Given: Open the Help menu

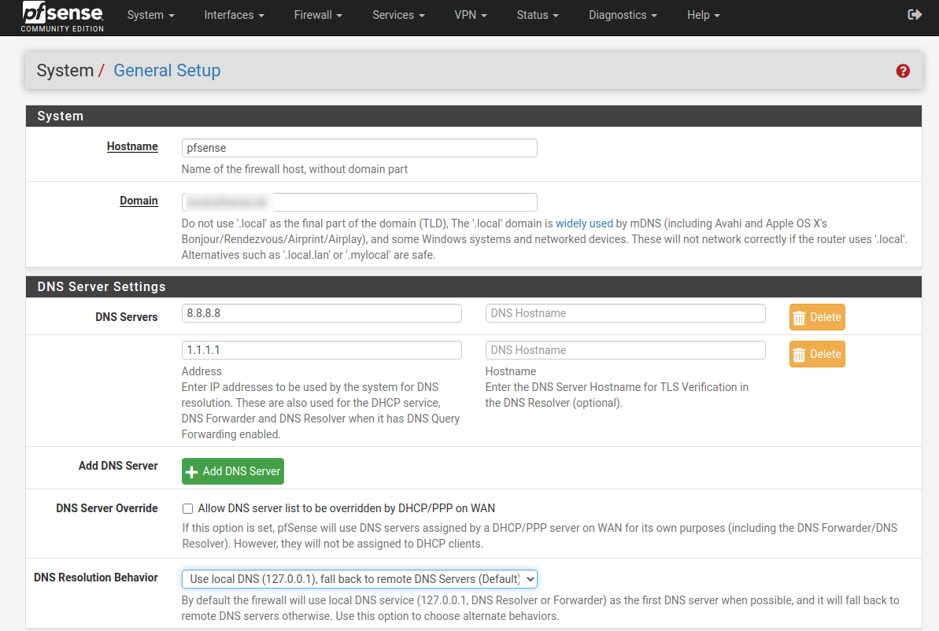Looking at the screenshot, I should [703, 15].
